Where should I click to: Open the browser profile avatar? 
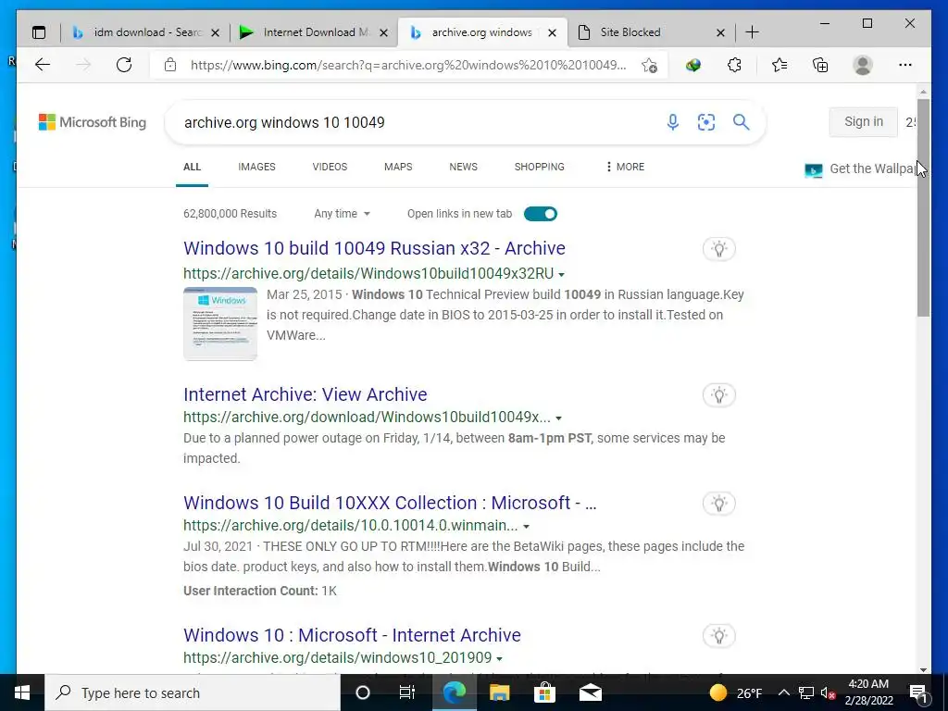[x=863, y=65]
